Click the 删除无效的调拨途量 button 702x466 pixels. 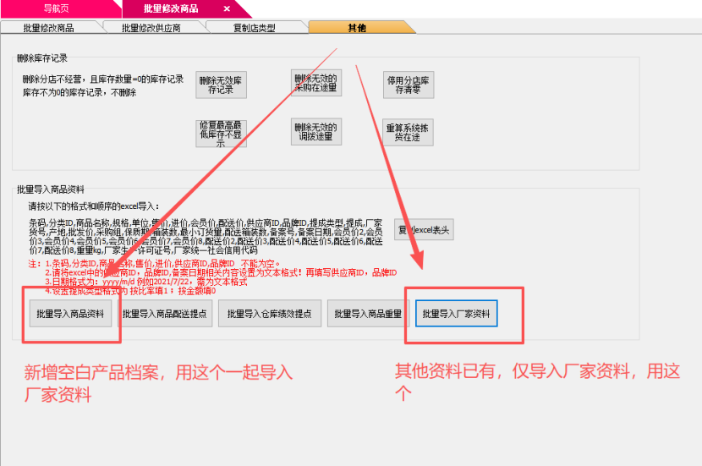[316, 132]
